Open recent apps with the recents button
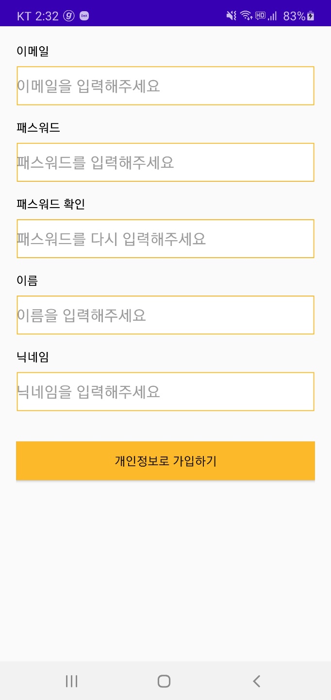The width and height of the screenshot is (331, 700). (x=71, y=681)
